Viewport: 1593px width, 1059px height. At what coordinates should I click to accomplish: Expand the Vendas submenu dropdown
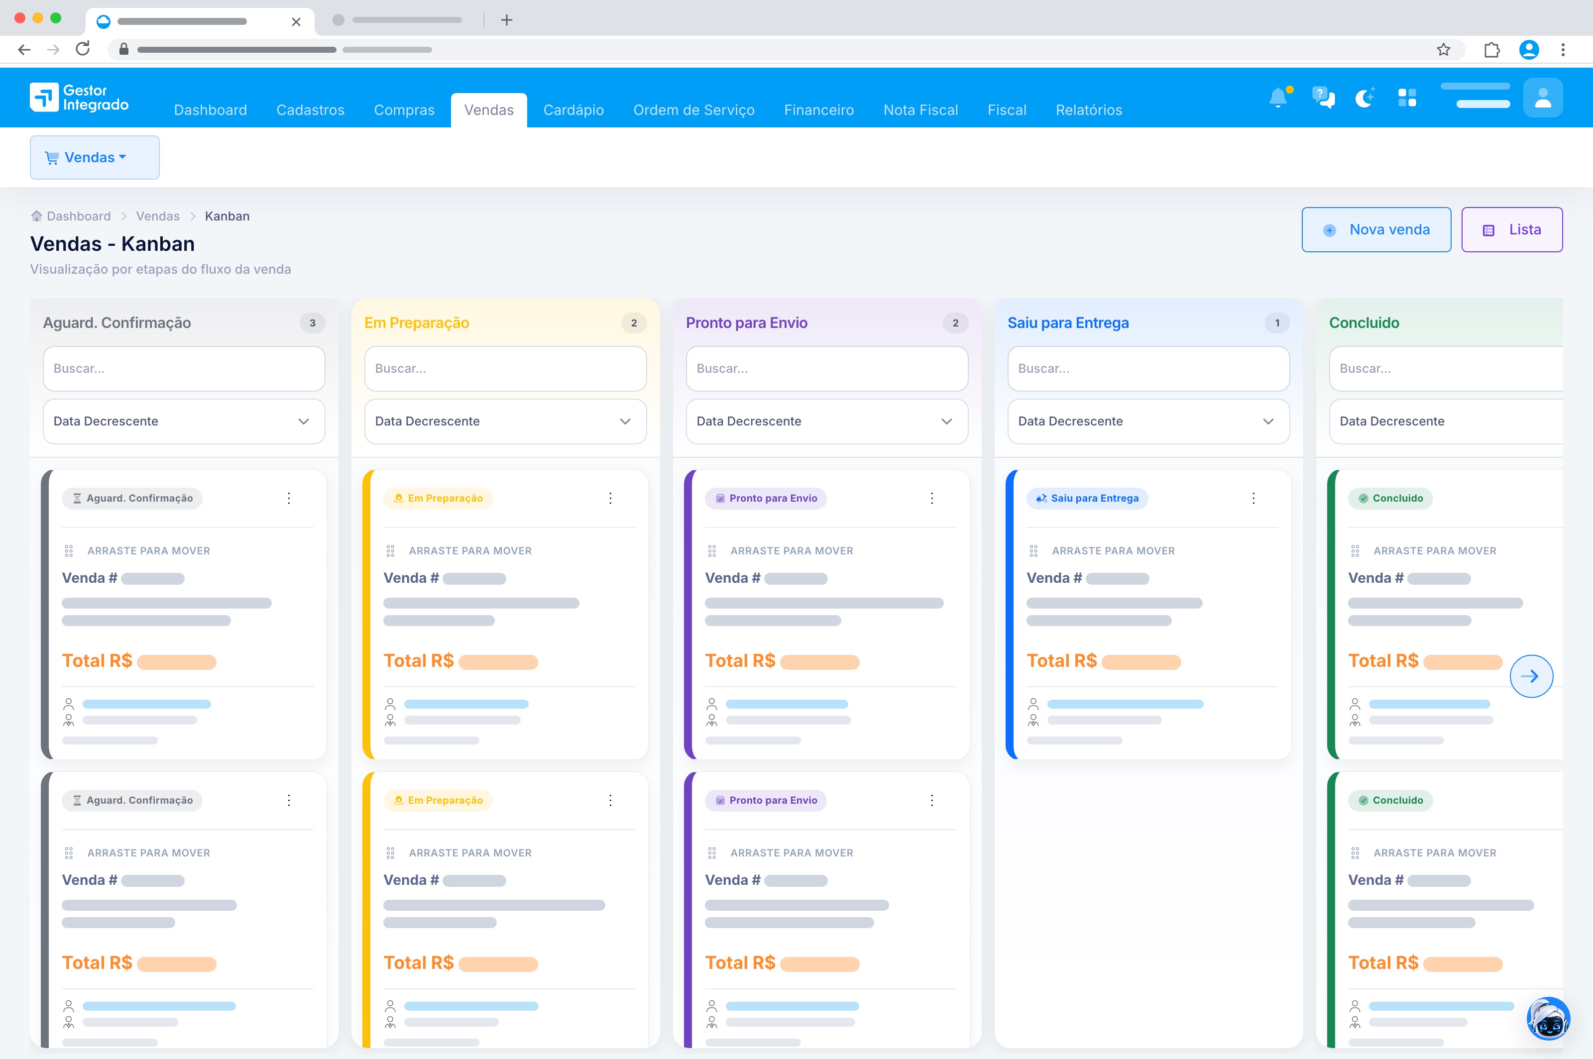[95, 157]
